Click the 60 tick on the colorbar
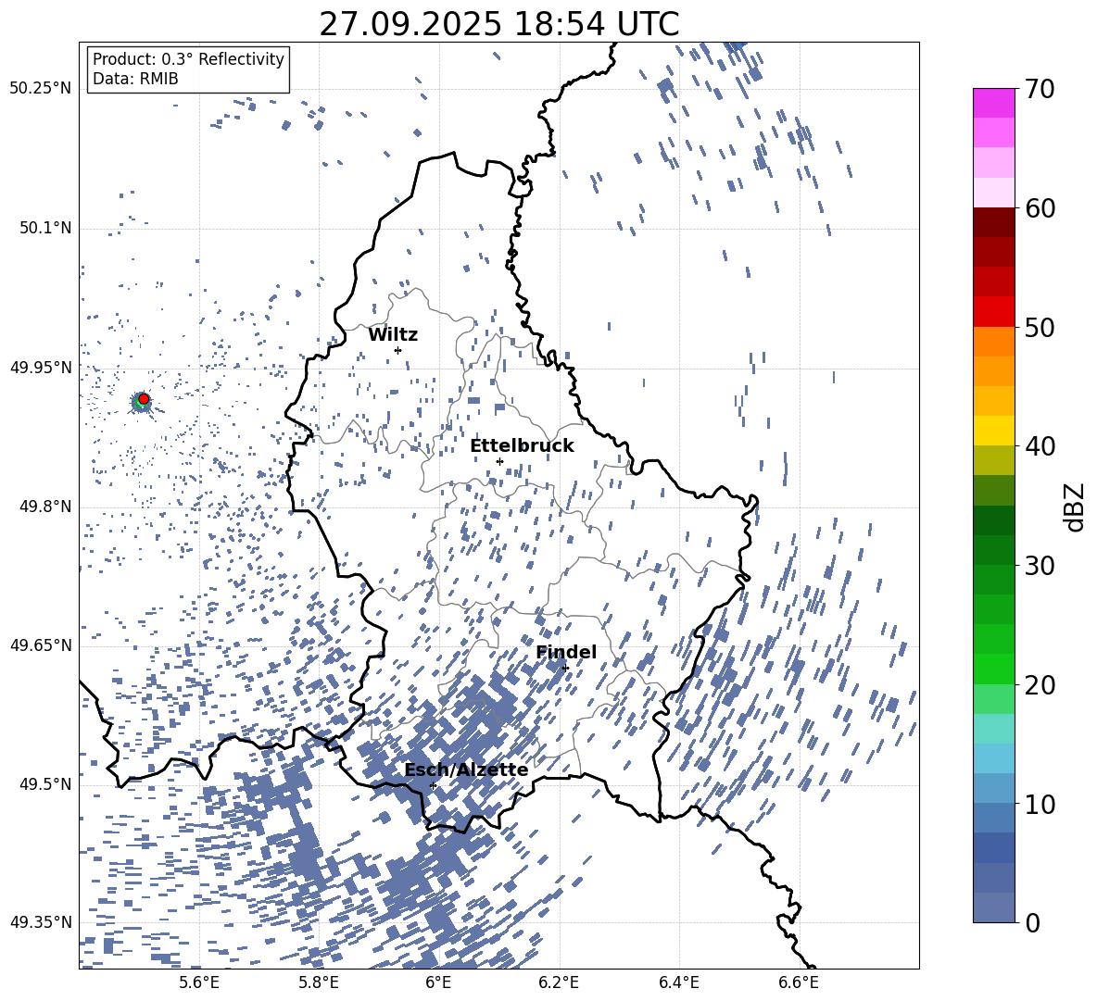 pyautogui.click(x=1040, y=208)
